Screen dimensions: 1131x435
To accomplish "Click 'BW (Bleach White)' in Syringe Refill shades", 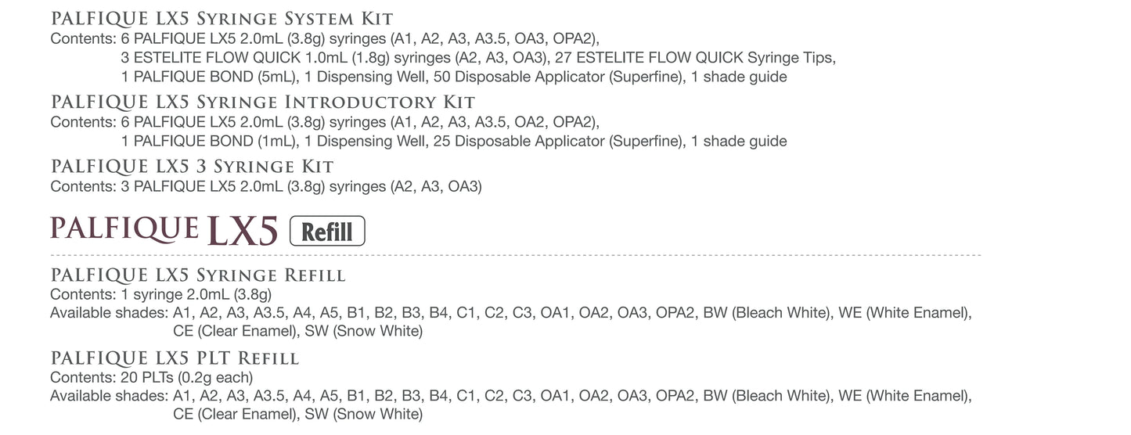I will coord(766,313).
